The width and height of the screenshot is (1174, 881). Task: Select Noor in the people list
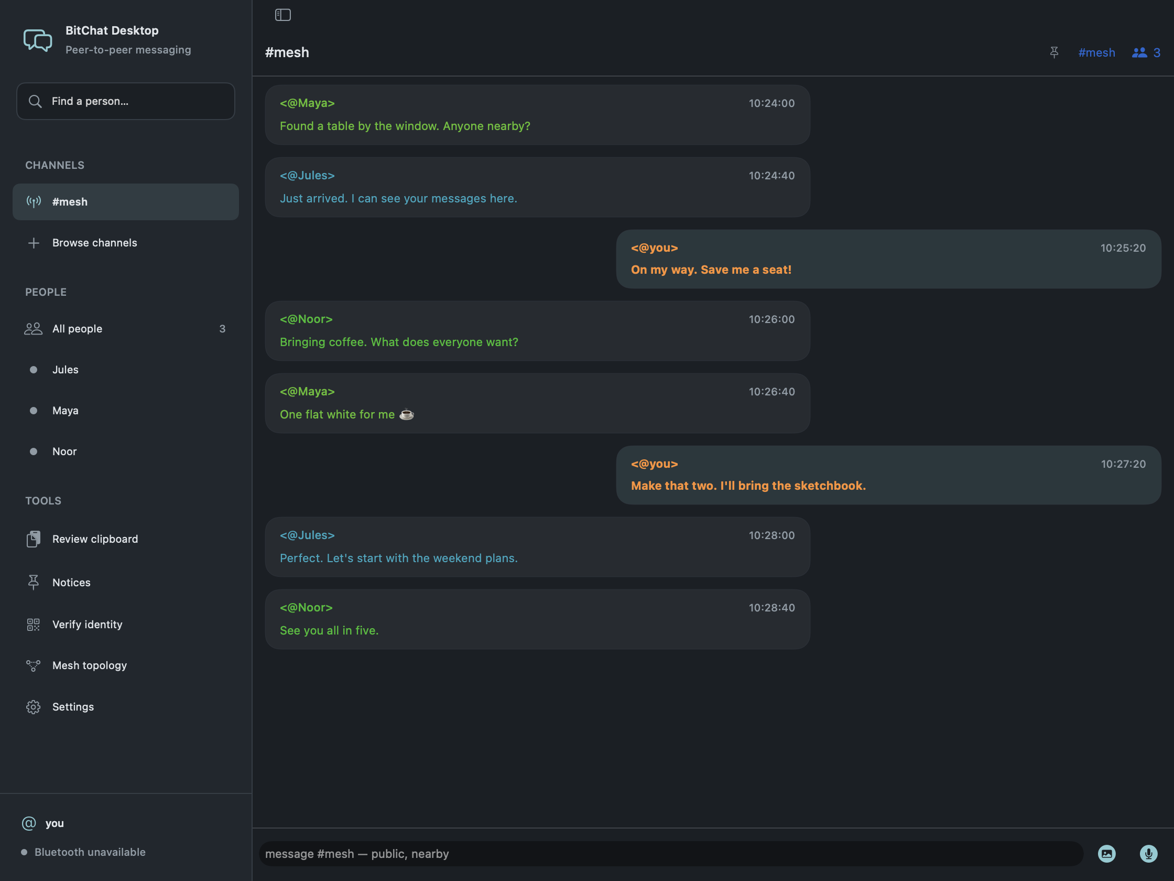126,452
